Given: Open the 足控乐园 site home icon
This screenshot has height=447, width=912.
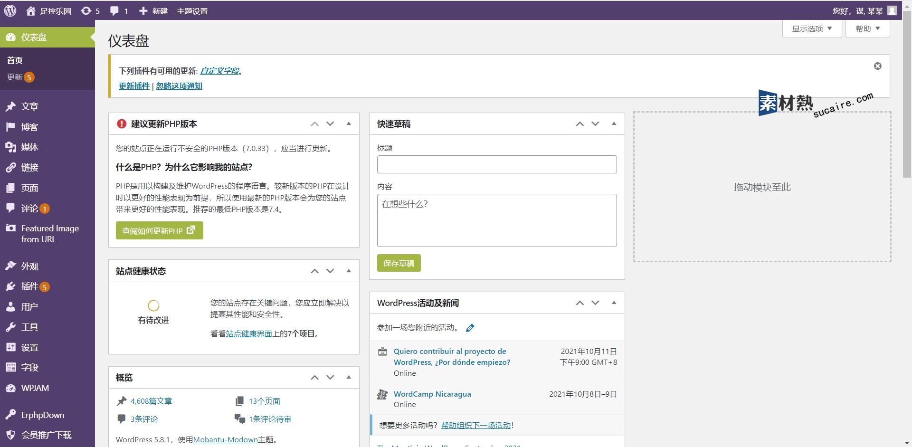Looking at the screenshot, I should [x=31, y=11].
